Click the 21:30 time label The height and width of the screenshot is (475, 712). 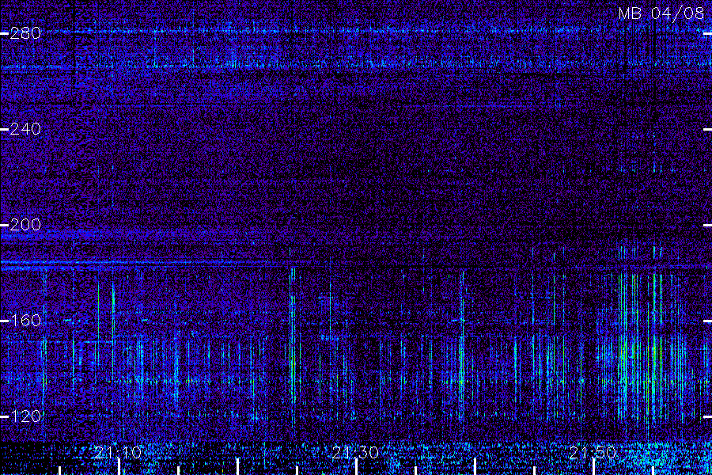click(x=355, y=453)
